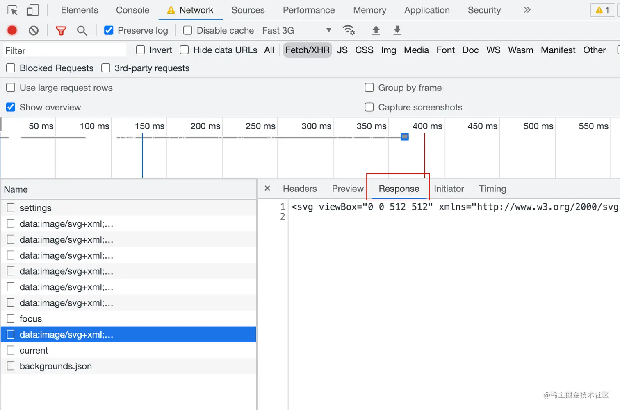
Task: Enable Capture screenshots checkbox
Action: [x=369, y=107]
